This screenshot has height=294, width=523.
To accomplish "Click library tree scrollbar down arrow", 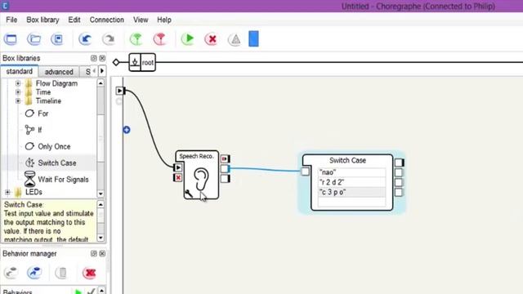I will pos(101,194).
